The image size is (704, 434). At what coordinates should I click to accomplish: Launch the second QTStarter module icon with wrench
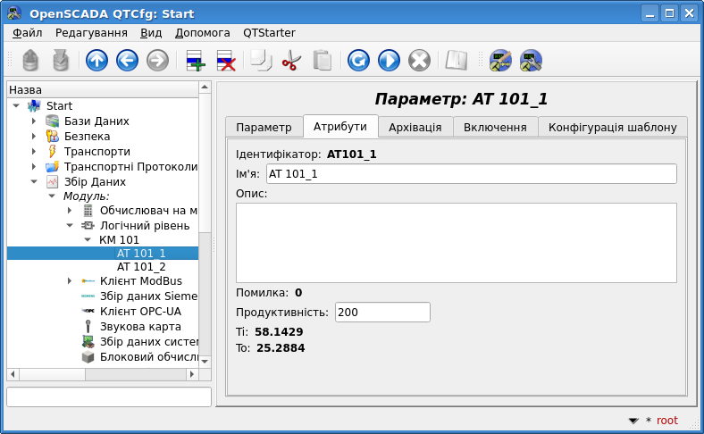(532, 60)
